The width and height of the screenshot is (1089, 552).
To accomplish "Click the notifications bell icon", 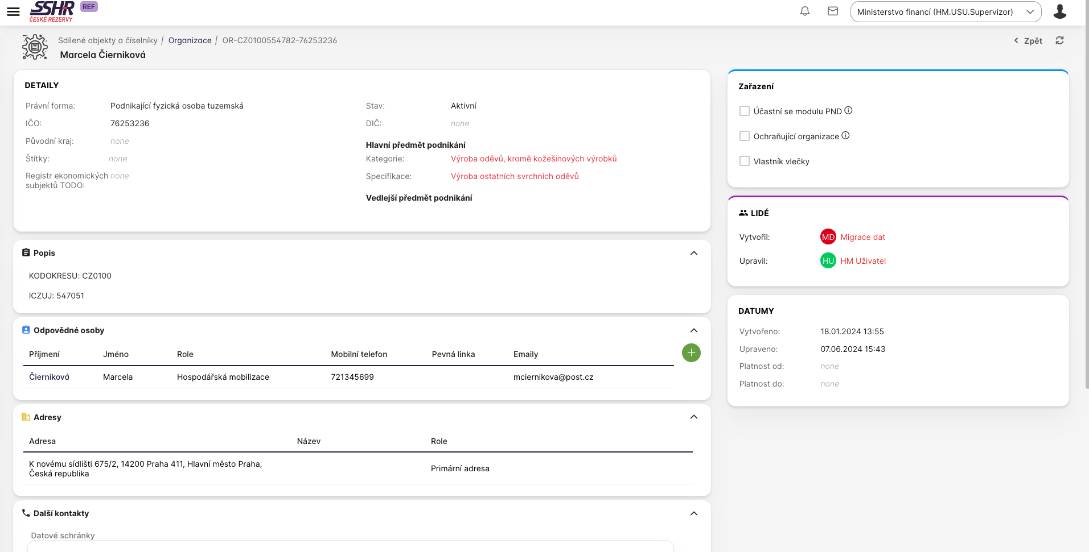I will (x=804, y=11).
